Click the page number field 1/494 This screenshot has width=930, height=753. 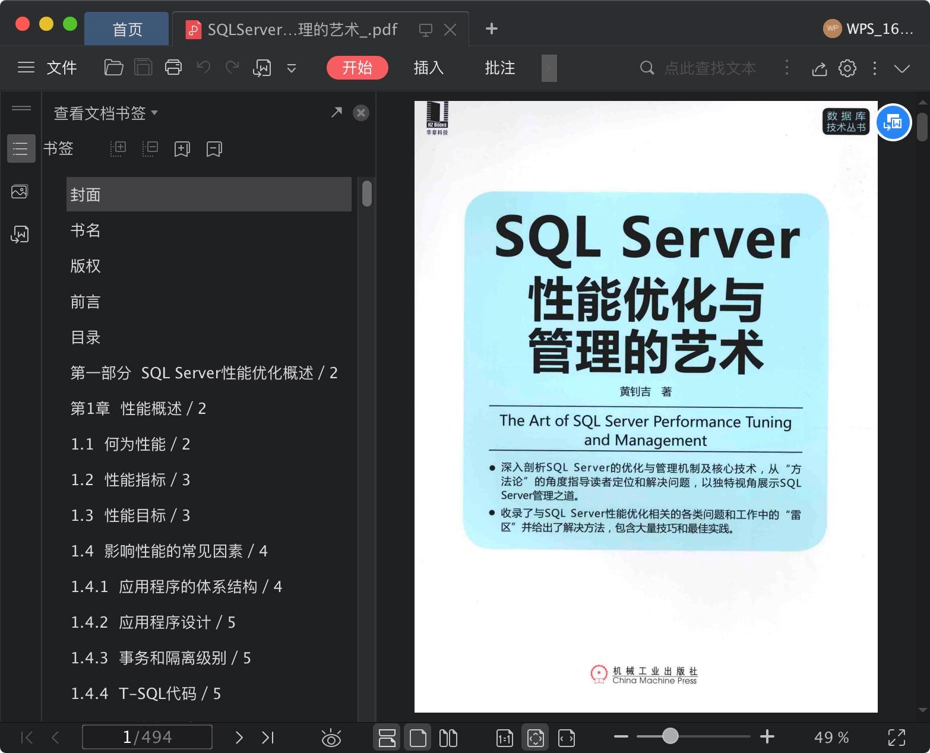coord(147,737)
